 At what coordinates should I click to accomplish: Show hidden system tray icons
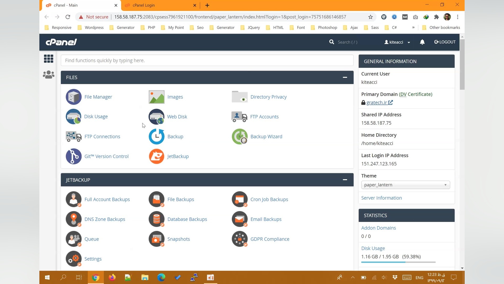click(353, 277)
